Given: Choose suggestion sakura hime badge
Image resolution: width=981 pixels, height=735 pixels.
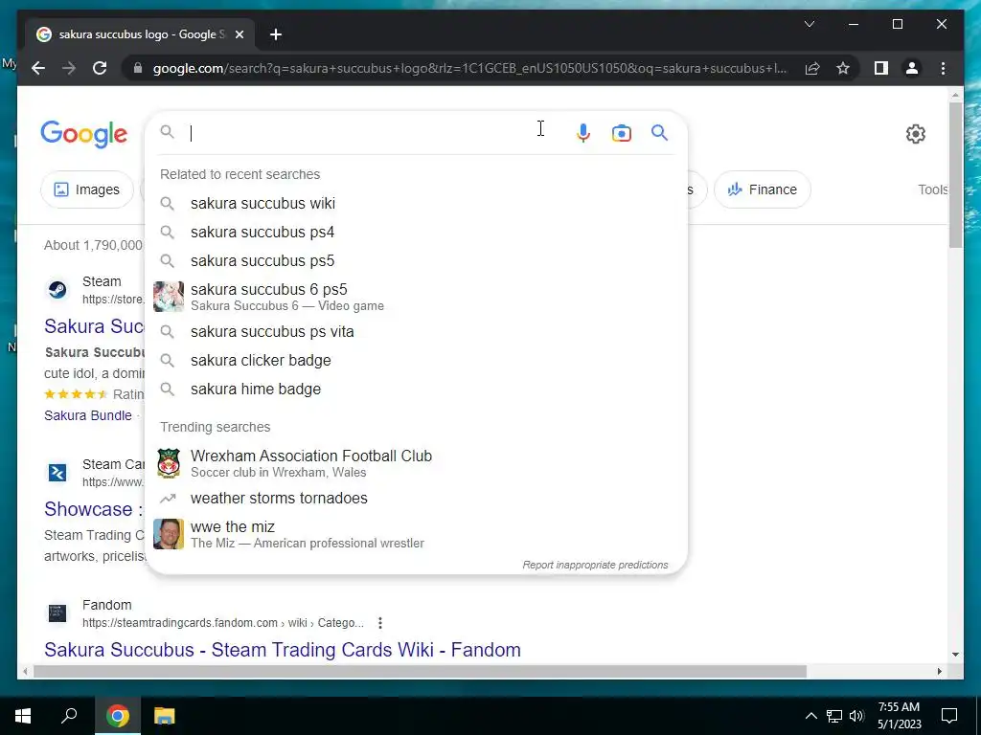Looking at the screenshot, I should point(416,389).
